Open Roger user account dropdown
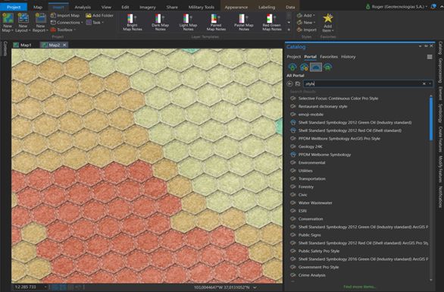 coord(396,7)
